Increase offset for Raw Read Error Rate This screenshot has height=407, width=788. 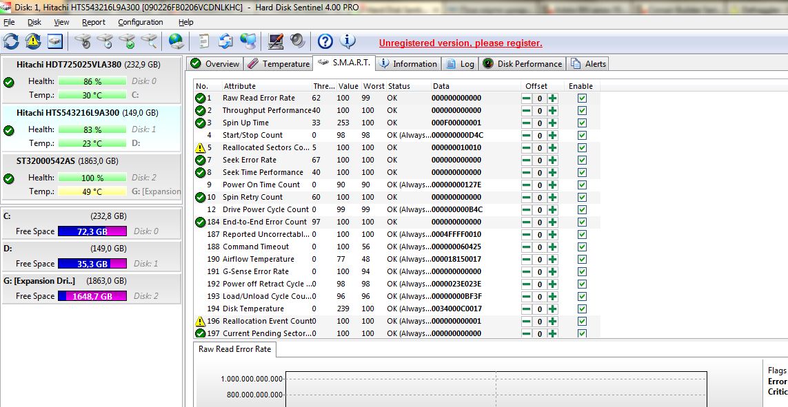552,98
